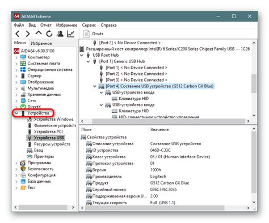Image resolution: width=269 pixels, height=223 pixels.
Task: Click the Безопасность shield icon
Action: (23, 169)
